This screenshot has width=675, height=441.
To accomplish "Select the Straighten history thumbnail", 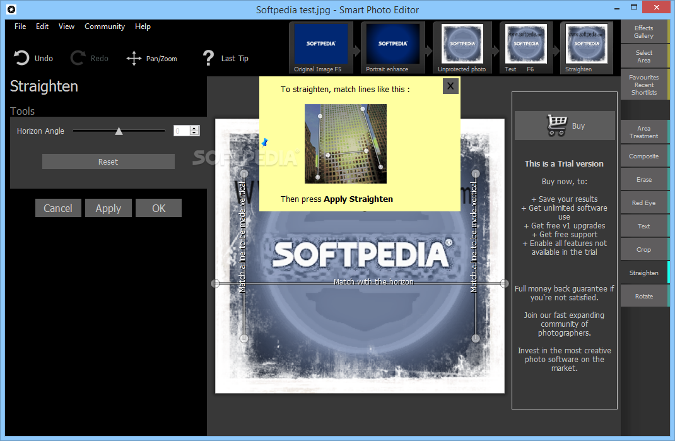I will pos(586,48).
